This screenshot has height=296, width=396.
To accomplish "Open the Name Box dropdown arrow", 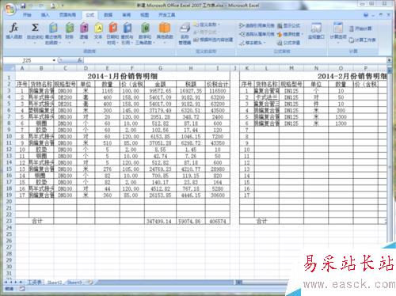I will pos(54,60).
